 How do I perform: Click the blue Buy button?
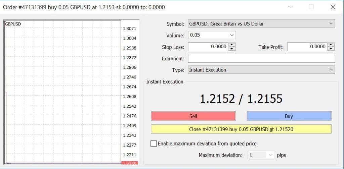click(289, 116)
